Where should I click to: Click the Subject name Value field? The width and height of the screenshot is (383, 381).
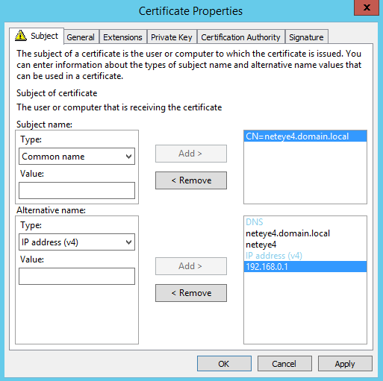[x=77, y=190]
